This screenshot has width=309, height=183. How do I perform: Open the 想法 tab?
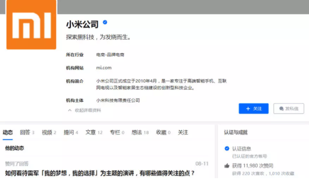point(140,132)
